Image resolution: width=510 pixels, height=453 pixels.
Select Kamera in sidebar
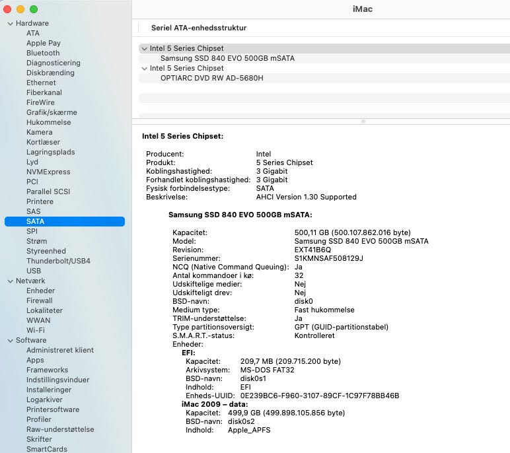[x=40, y=132]
